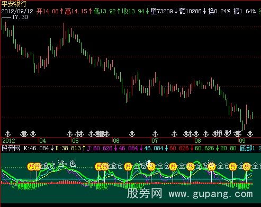
Task: Click the first 逃 sell signal label
Action: click(61, 163)
